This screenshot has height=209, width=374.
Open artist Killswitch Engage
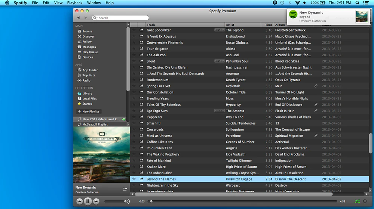point(239,179)
